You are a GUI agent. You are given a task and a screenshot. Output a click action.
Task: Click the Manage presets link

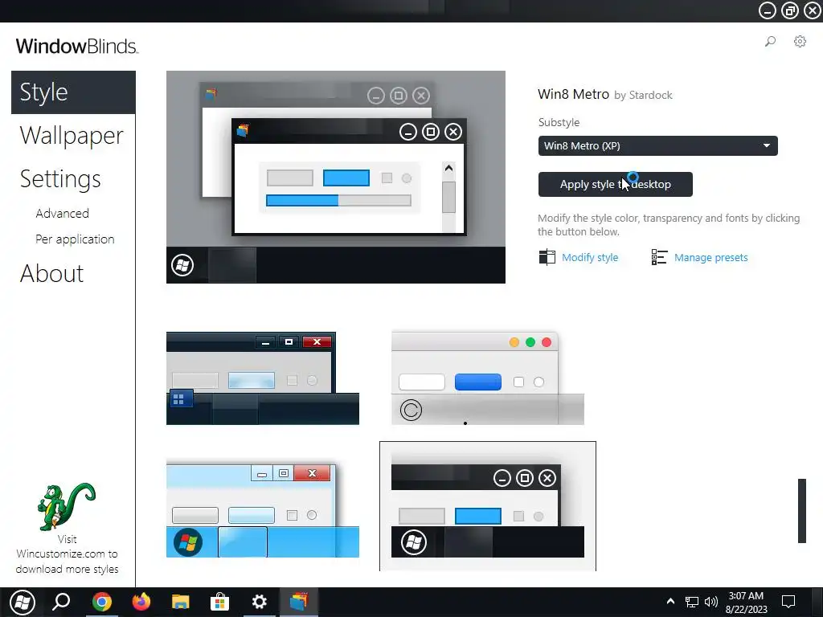pyautogui.click(x=711, y=258)
